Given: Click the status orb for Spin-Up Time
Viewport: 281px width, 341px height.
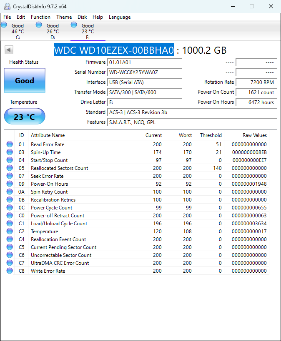Looking at the screenshot, I should click(x=10, y=152).
